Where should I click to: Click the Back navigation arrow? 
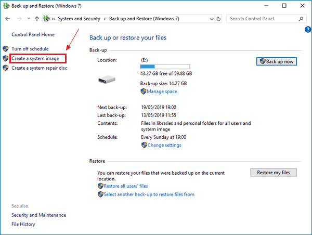point(8,19)
